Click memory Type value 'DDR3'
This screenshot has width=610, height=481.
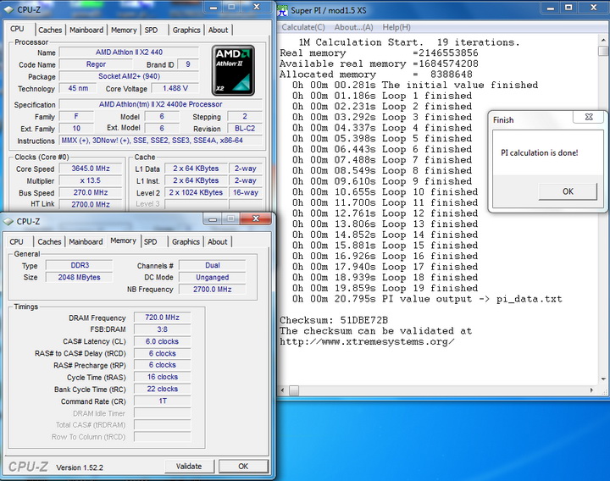tap(80, 265)
